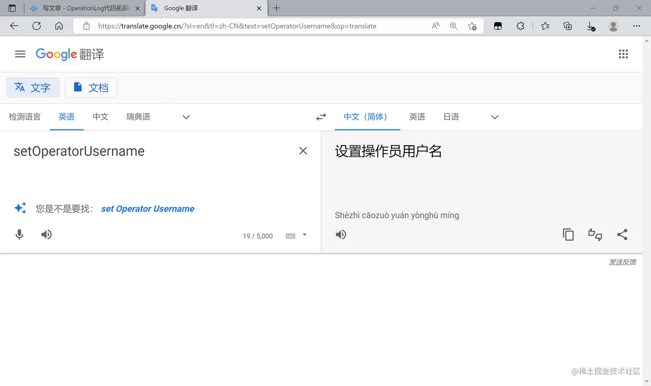Viewport: 651px width, 386px height.
Task: Open browser downloads
Action: click(x=591, y=27)
